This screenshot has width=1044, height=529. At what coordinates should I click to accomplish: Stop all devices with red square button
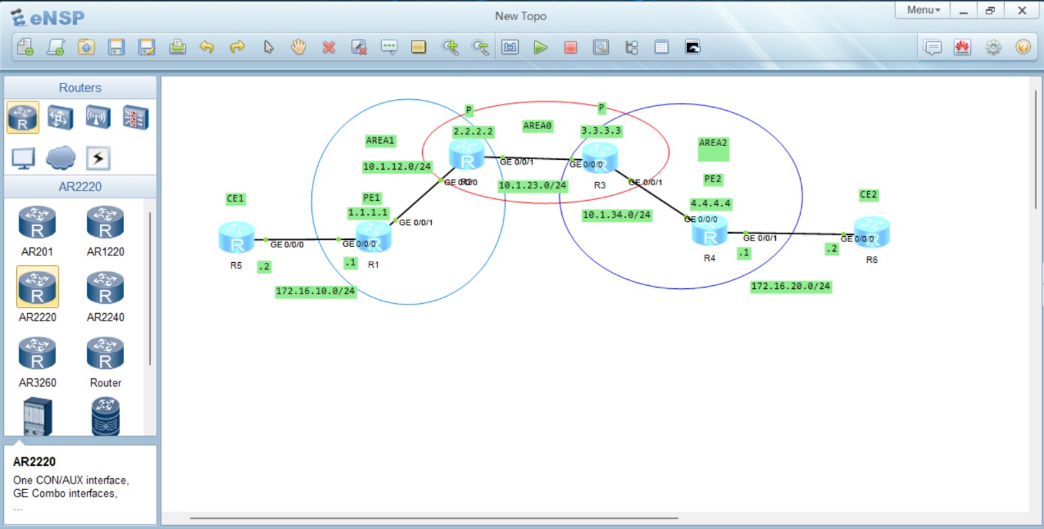coord(570,47)
